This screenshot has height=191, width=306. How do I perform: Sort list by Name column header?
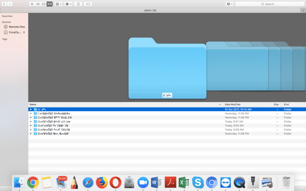(33, 104)
